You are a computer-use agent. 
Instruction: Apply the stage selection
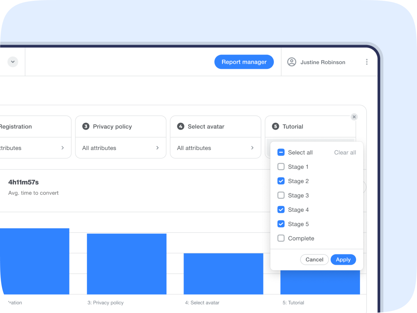(343, 260)
